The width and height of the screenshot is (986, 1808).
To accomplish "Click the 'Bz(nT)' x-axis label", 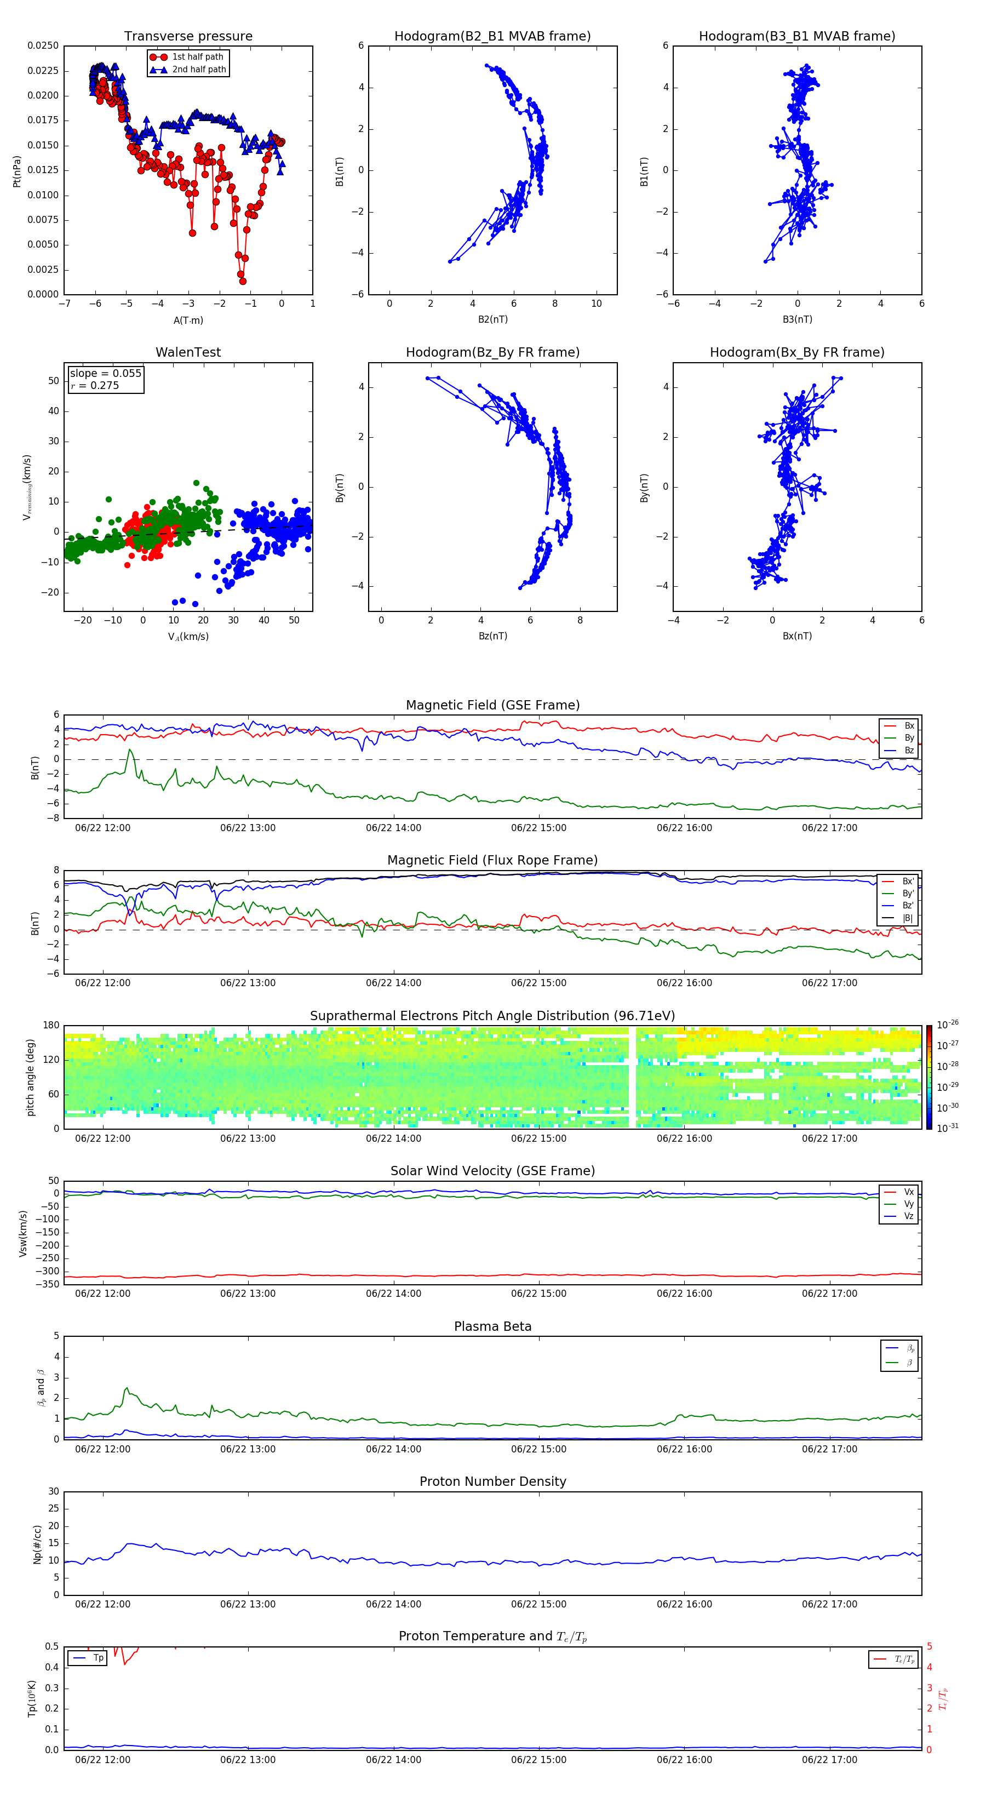I will (x=492, y=636).
